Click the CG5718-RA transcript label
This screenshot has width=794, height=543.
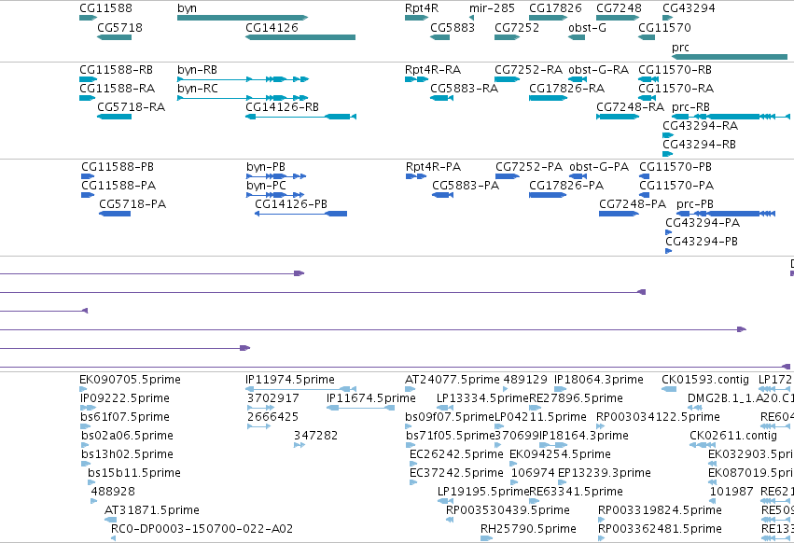click(131, 107)
